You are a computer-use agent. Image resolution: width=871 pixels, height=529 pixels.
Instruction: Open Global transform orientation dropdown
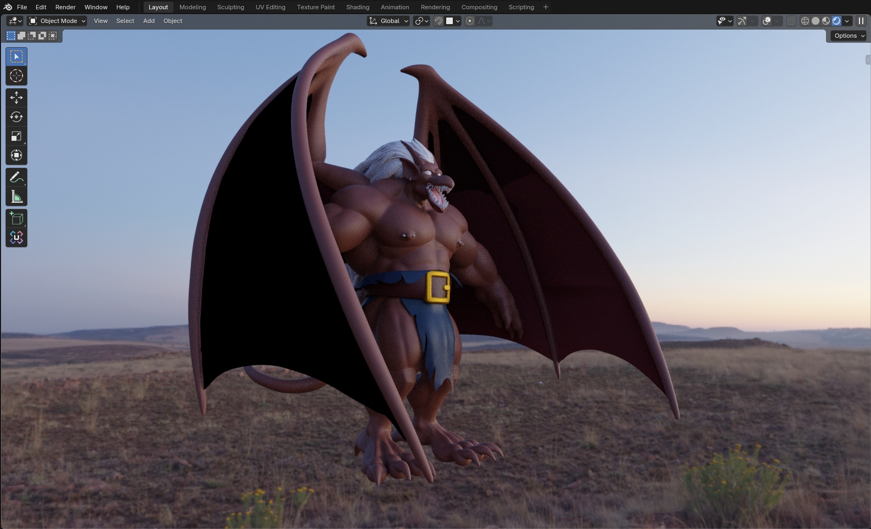point(389,21)
